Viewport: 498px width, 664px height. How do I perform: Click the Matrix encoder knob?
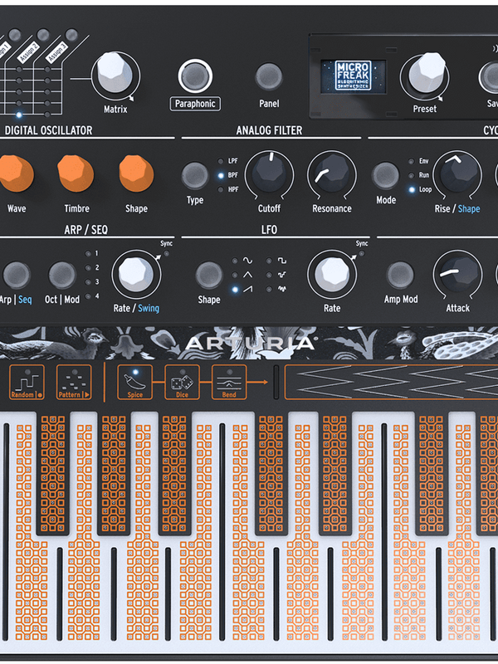(115, 74)
